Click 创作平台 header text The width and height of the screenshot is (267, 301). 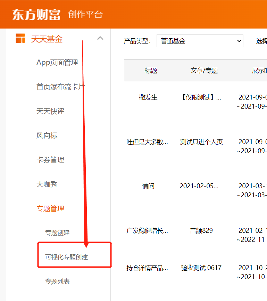click(85, 14)
